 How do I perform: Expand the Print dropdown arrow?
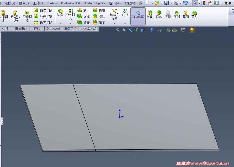[180, 3]
